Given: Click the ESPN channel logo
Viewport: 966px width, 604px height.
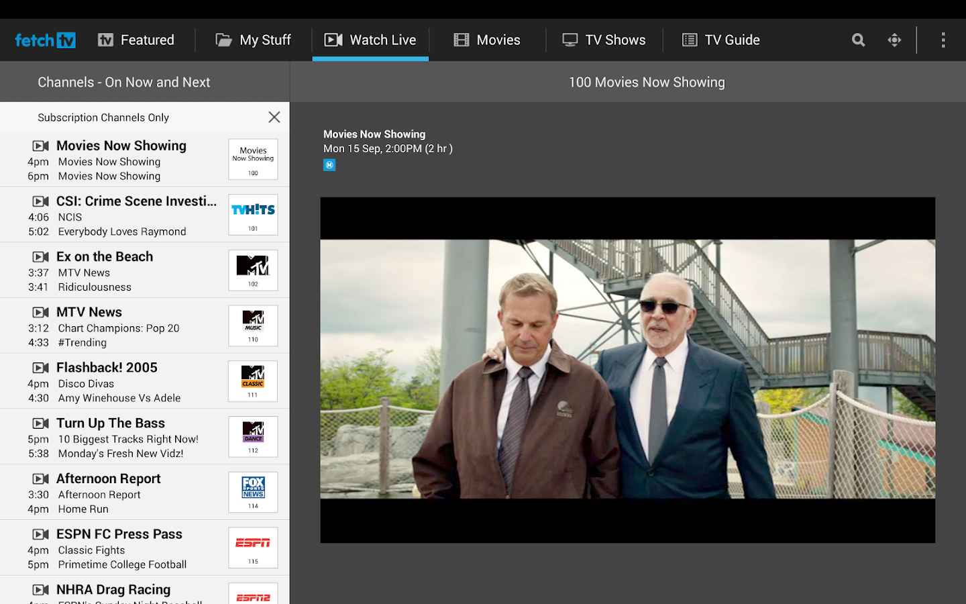Looking at the screenshot, I should point(253,547).
